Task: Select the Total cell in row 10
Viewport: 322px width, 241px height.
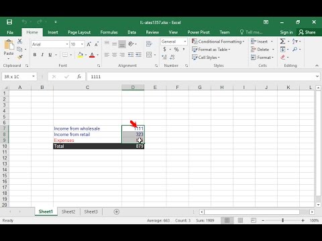Action: pyautogui.click(x=87, y=146)
